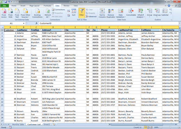Open the State filter dropdown
Viewport: 181px width, 129px height.
[91, 30]
